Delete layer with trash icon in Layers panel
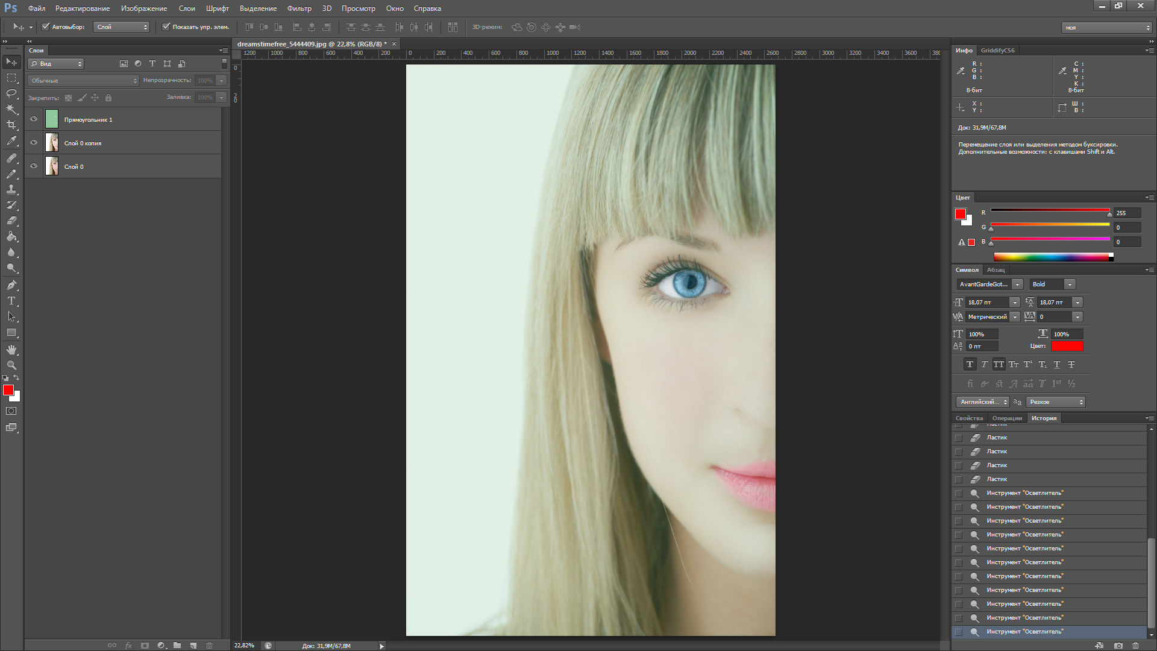This screenshot has height=651, width=1157. click(210, 645)
